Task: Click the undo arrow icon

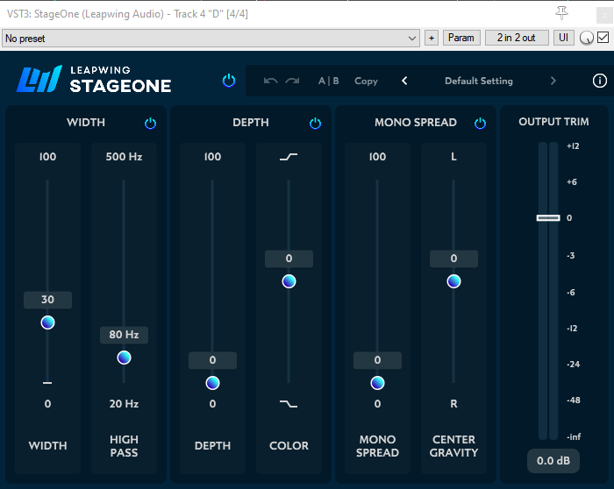Action: 270,81
